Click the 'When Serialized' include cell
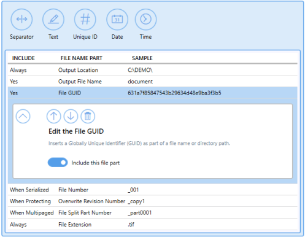The height and width of the screenshot is (237, 305). point(29,190)
